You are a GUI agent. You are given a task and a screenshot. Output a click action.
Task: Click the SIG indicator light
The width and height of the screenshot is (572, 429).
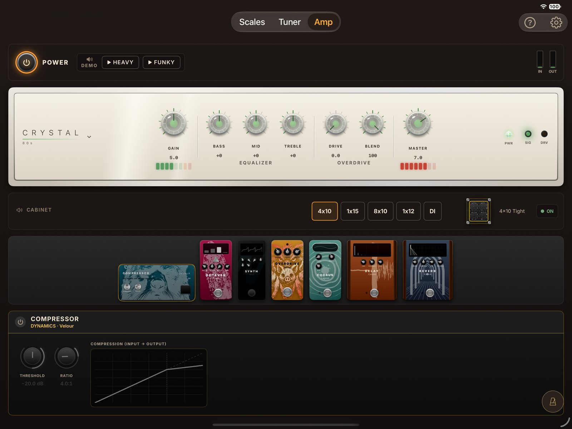(528, 134)
